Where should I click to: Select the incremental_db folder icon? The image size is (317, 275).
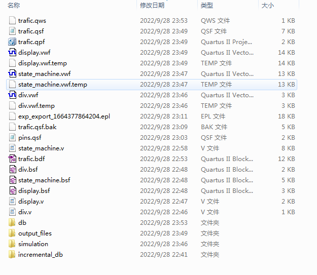point(12,254)
